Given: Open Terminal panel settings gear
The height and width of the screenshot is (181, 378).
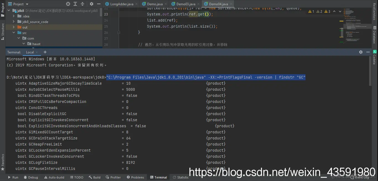Looking at the screenshot, I should 361,52.
